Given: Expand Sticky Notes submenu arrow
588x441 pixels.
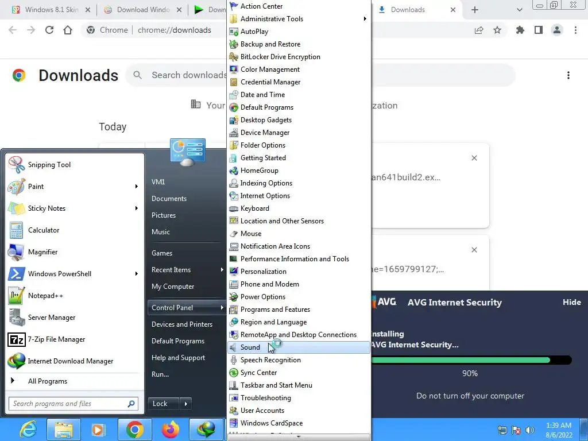Looking at the screenshot, I should (137, 208).
